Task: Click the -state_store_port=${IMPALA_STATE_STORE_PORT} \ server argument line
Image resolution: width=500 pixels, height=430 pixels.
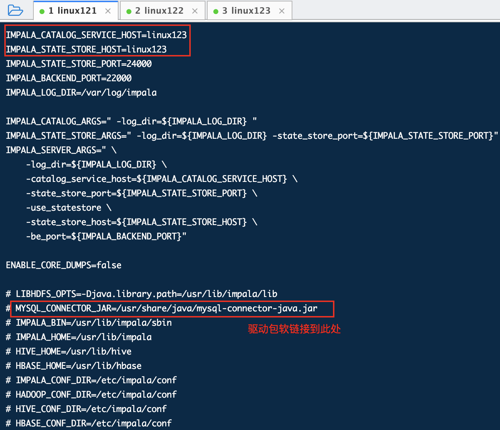Action: pyautogui.click(x=142, y=193)
